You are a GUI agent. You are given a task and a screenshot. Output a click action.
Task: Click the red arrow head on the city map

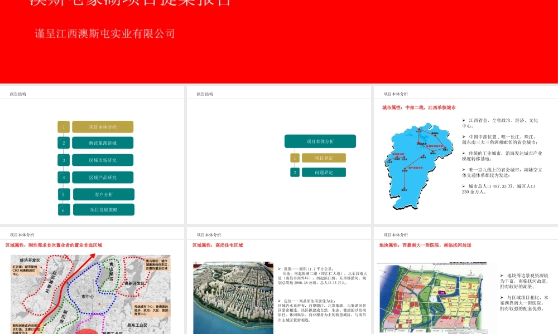tap(92, 256)
